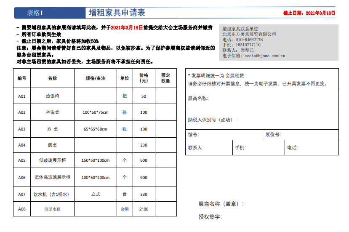
Task: Select the quantity cell for A08 液晶电视
Action: pyautogui.click(x=165, y=209)
